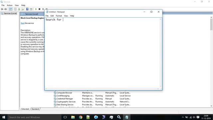Viewport: 213px width, 120px height.
Task: Open Google Chrome from the taskbar
Action: (x=81, y=117)
